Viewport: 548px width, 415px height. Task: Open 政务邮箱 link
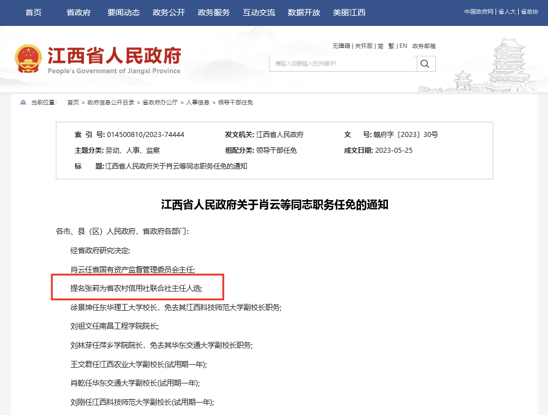click(424, 46)
